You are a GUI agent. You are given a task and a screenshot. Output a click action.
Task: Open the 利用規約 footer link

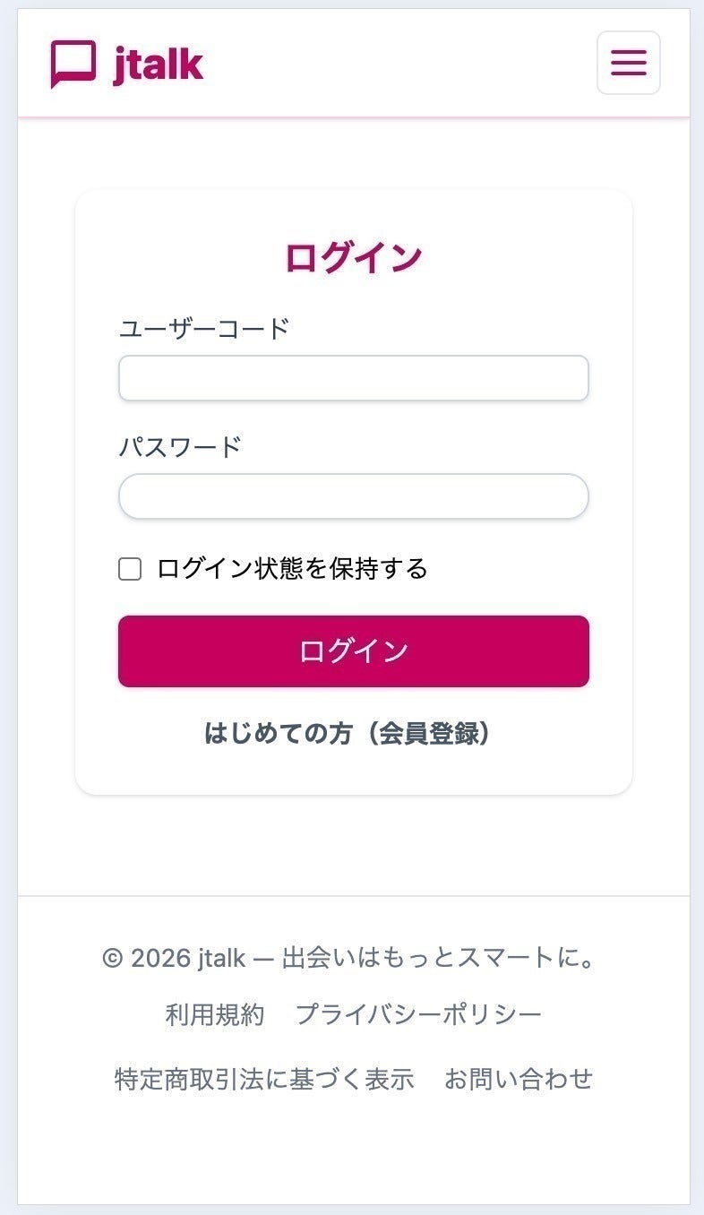click(x=215, y=1014)
